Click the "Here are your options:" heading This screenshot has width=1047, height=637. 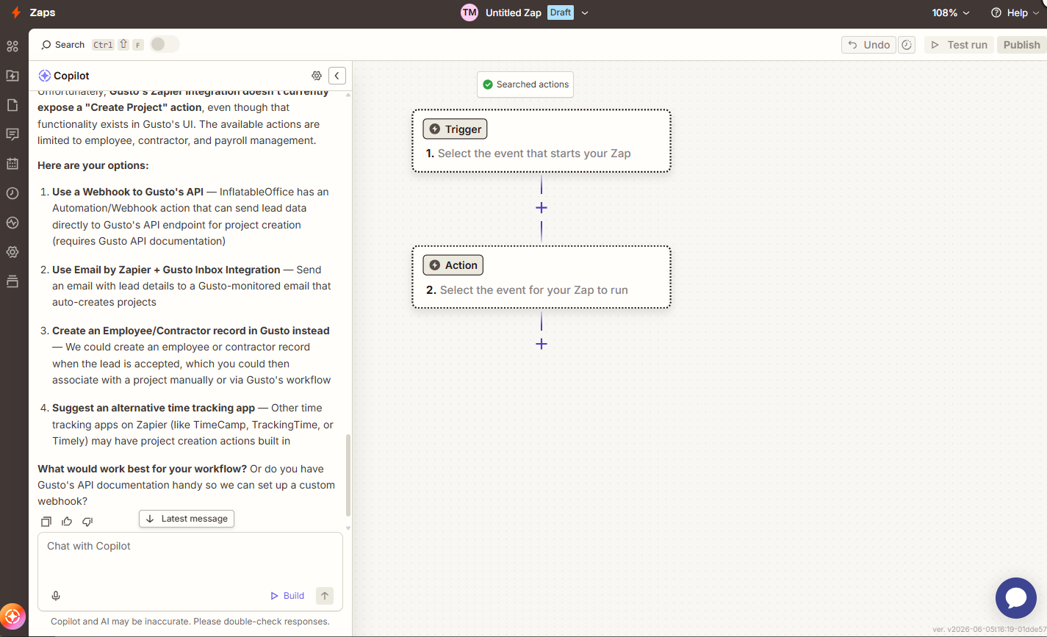click(x=93, y=165)
